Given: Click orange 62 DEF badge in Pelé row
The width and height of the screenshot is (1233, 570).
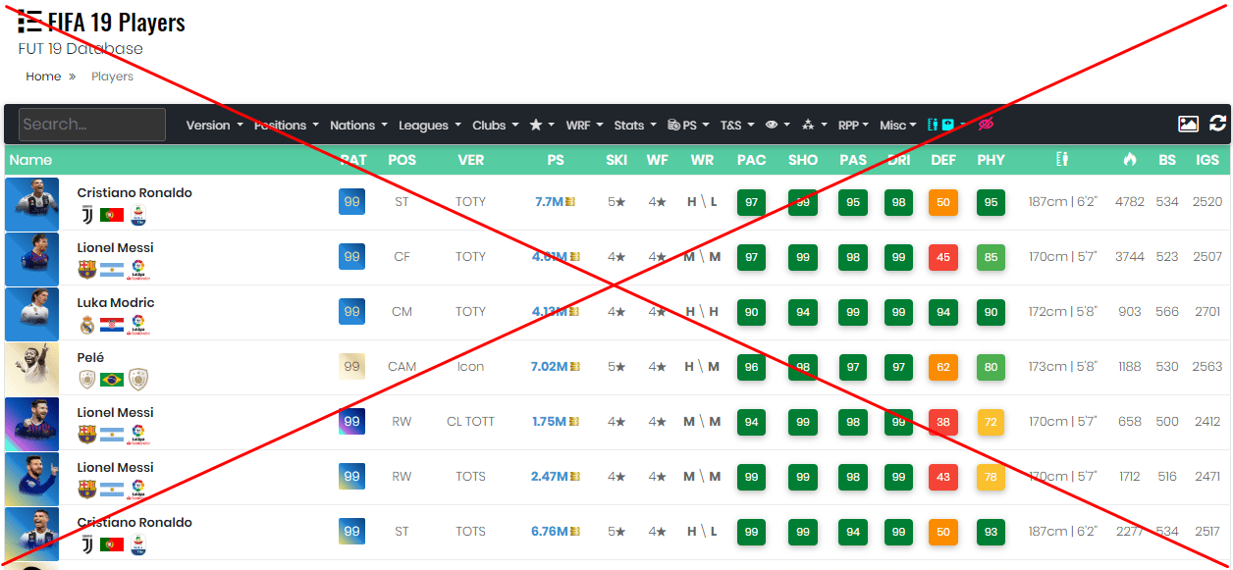Looking at the screenshot, I should 942,367.
